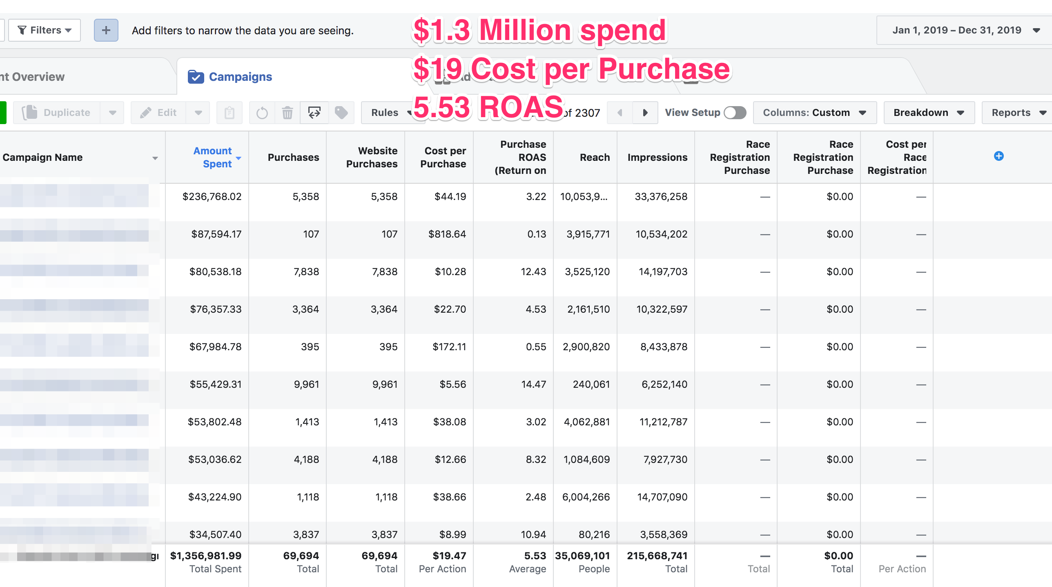The width and height of the screenshot is (1052, 587).
Task: Toggle the View Setup switch
Action: 735,113
